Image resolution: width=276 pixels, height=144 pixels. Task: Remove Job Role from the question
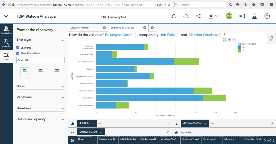click(178, 35)
